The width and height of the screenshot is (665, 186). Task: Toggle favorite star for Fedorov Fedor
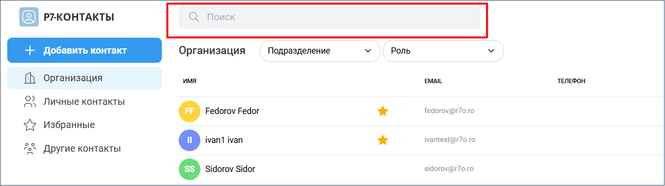click(x=383, y=112)
